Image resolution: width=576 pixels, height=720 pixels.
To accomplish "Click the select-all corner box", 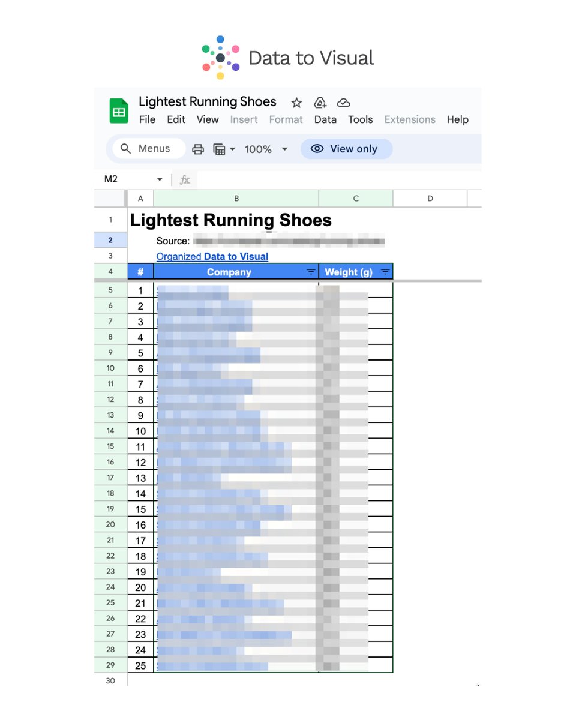I will 110,199.
